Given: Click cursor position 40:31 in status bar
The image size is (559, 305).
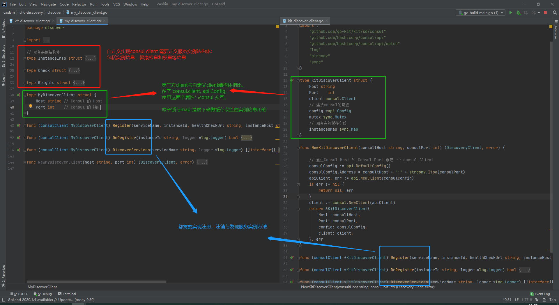Looking at the screenshot, I should click(507, 300).
